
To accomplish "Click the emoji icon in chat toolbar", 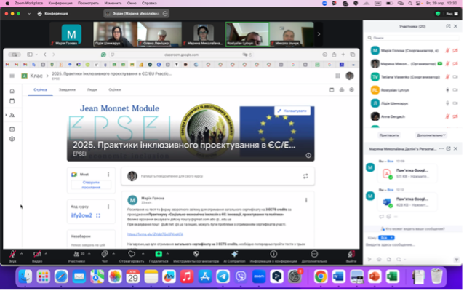I will pyautogui.click(x=379, y=259).
